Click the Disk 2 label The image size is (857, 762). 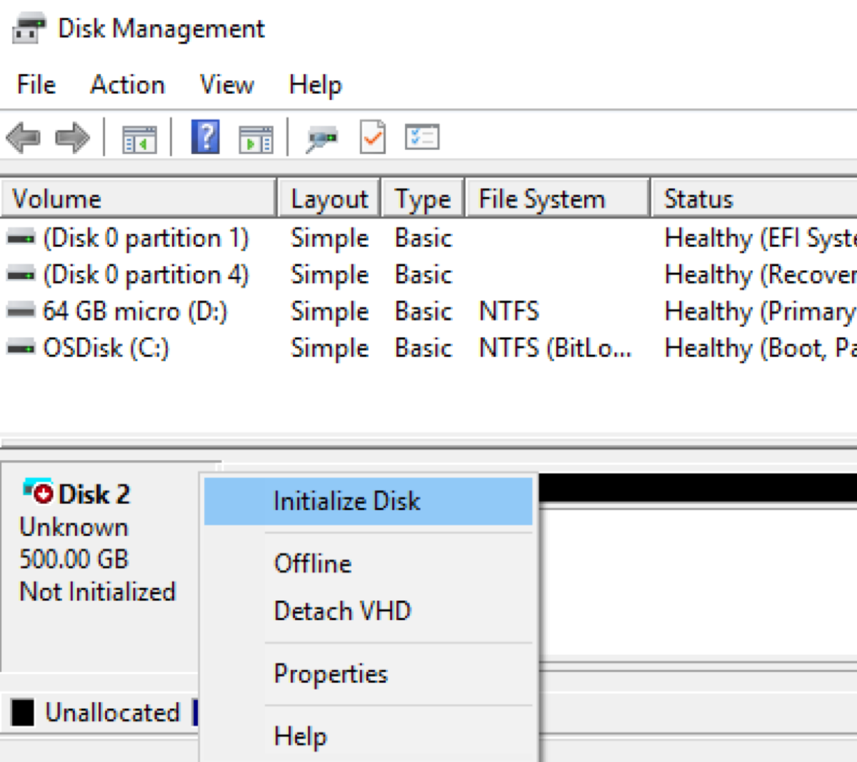pyautogui.click(x=94, y=494)
